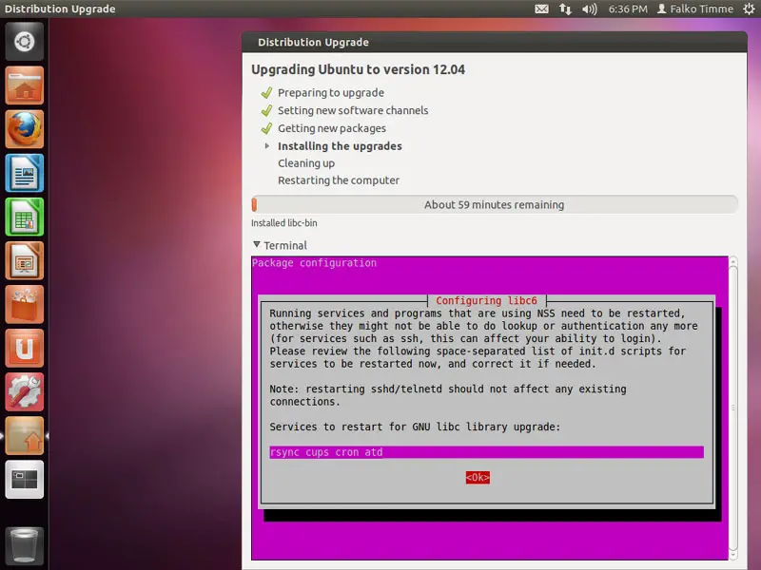Click the 'Services to restart for GNU libc' line
Viewport: 761px width, 570px height.
pos(415,427)
